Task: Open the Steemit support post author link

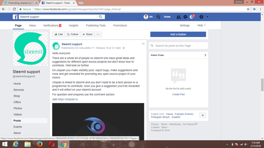Action: tap(72, 44)
